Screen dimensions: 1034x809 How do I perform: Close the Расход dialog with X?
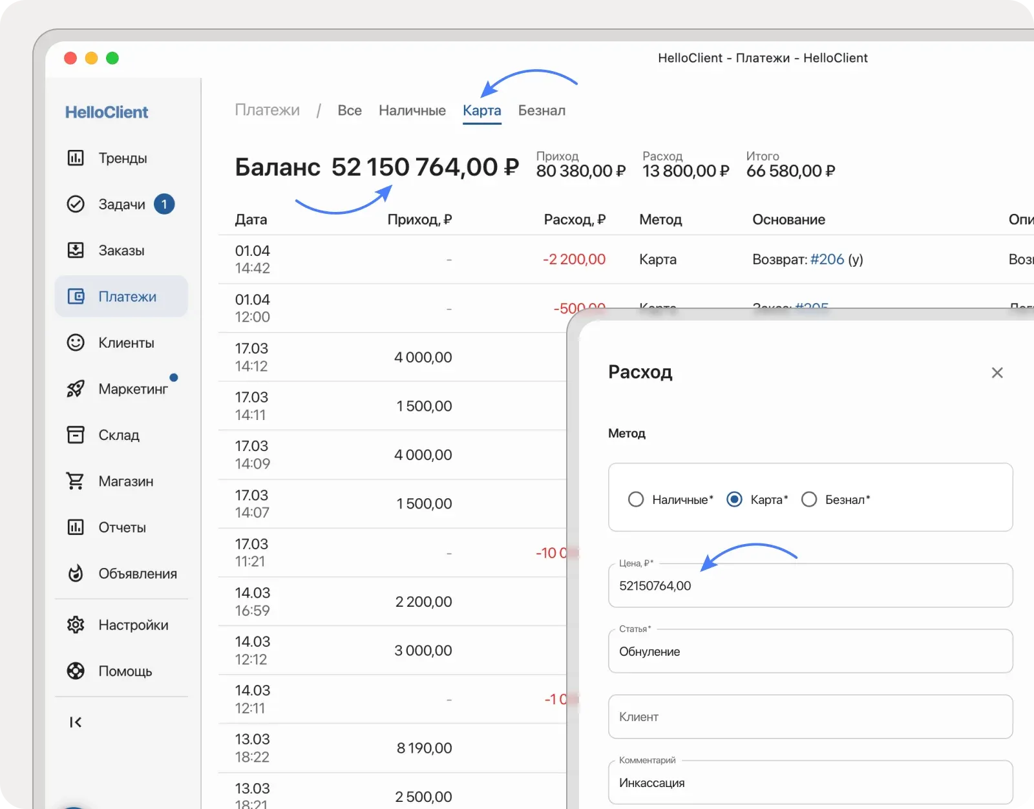coord(997,373)
